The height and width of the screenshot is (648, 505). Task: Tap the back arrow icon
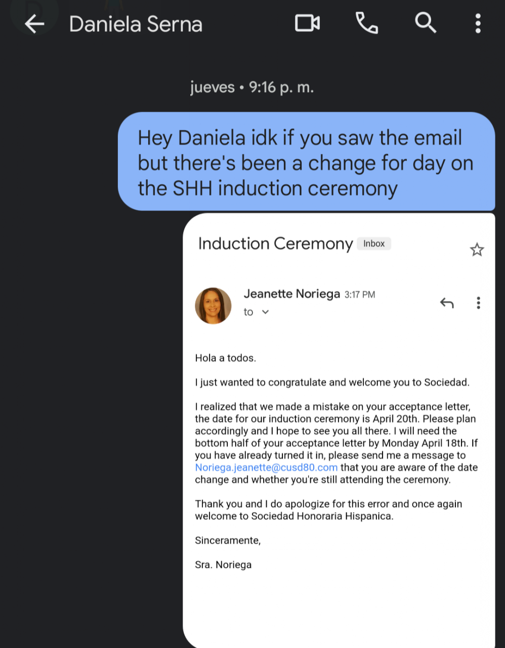point(34,24)
